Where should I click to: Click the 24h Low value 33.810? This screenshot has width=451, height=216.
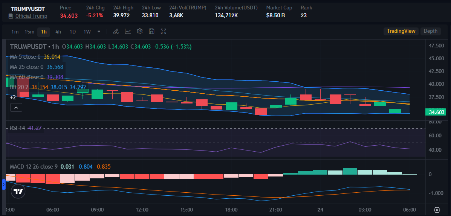point(150,15)
